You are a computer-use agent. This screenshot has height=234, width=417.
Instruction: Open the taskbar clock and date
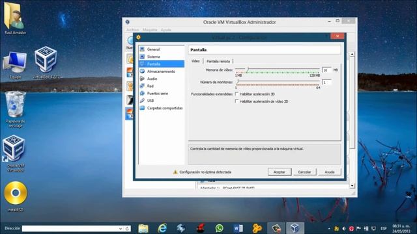click(401, 228)
